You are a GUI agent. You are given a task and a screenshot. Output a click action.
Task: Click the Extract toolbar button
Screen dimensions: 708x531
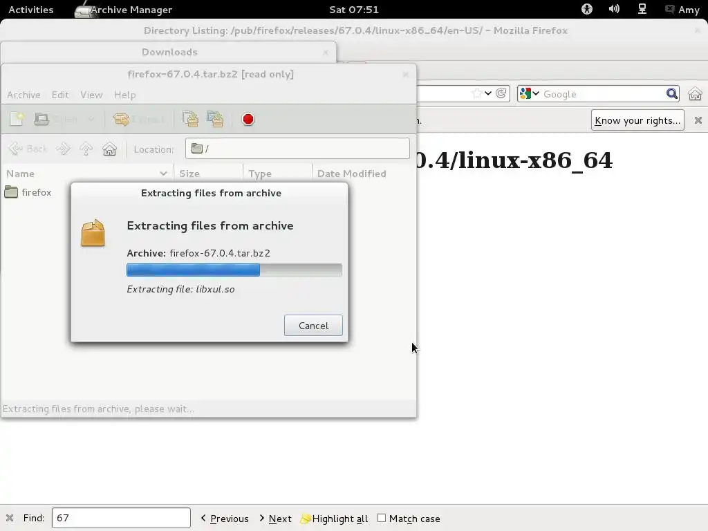tap(138, 119)
